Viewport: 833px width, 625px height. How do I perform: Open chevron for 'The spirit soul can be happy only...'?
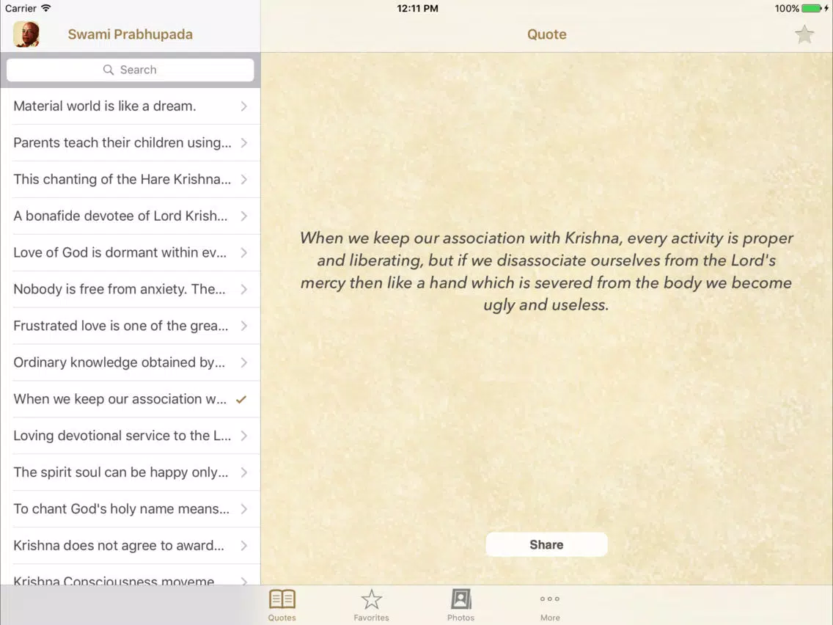tap(244, 472)
